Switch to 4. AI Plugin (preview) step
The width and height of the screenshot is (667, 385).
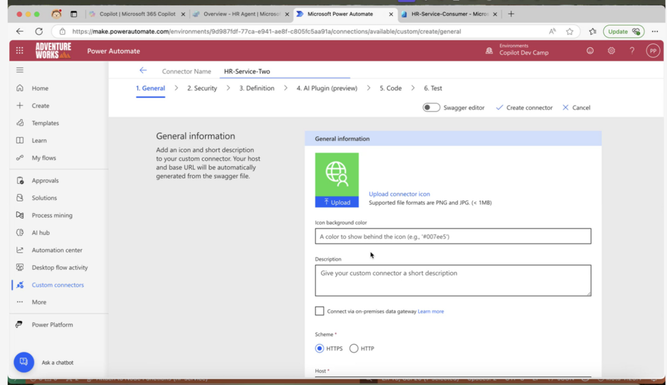point(327,88)
